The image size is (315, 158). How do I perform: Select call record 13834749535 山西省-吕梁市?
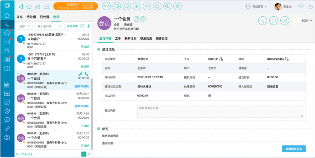53,41
